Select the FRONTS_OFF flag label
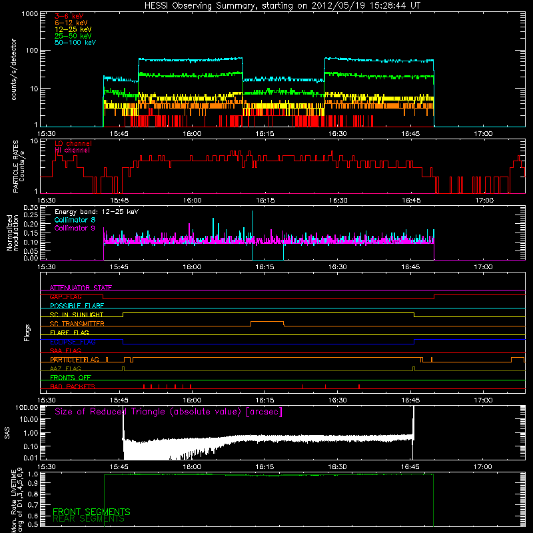Viewport: 533px width, 533px height. [x=71, y=378]
